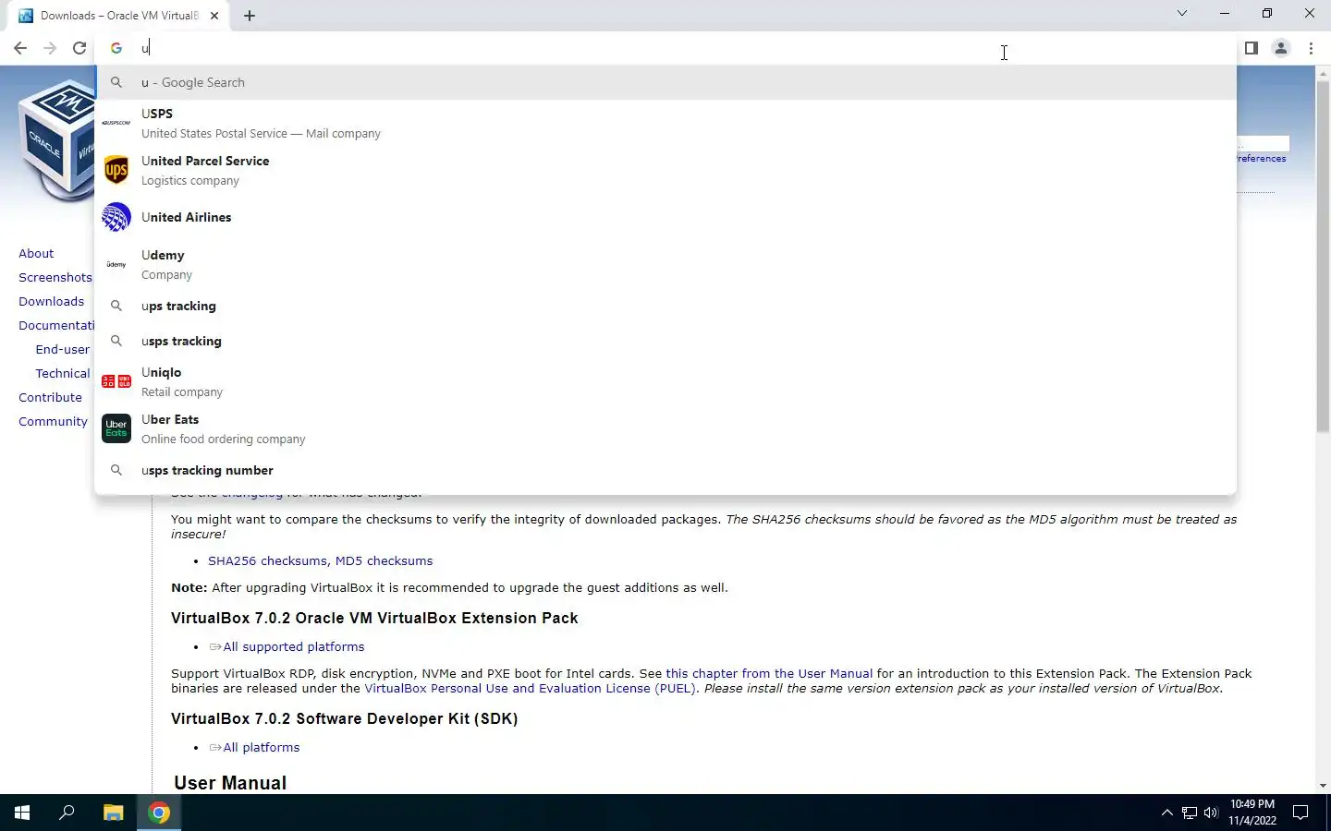Image resolution: width=1331 pixels, height=831 pixels.
Task: Select the United Parcel Service suggestion
Action: pyautogui.click(x=665, y=170)
